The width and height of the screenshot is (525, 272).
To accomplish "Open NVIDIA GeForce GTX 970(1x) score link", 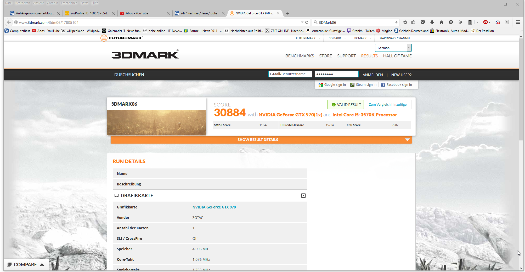I will pos(290,115).
